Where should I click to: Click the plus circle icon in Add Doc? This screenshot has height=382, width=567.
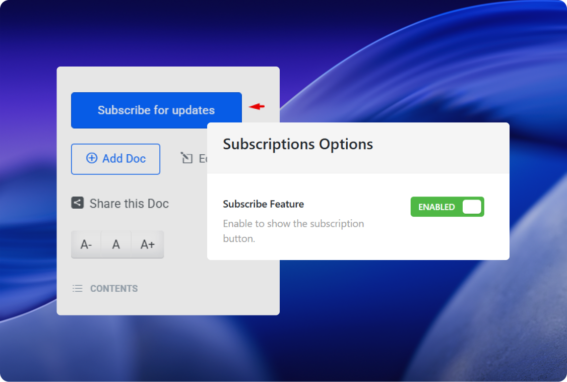(x=92, y=158)
